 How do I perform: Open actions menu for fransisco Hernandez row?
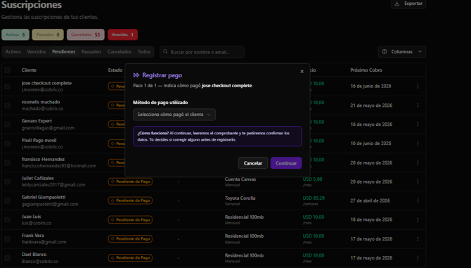(x=418, y=162)
